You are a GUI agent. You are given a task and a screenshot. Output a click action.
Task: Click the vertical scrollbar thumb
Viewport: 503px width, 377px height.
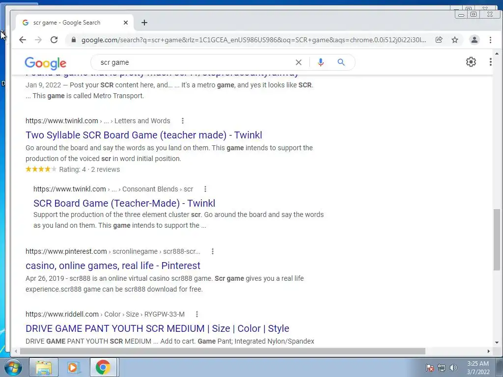click(x=497, y=240)
